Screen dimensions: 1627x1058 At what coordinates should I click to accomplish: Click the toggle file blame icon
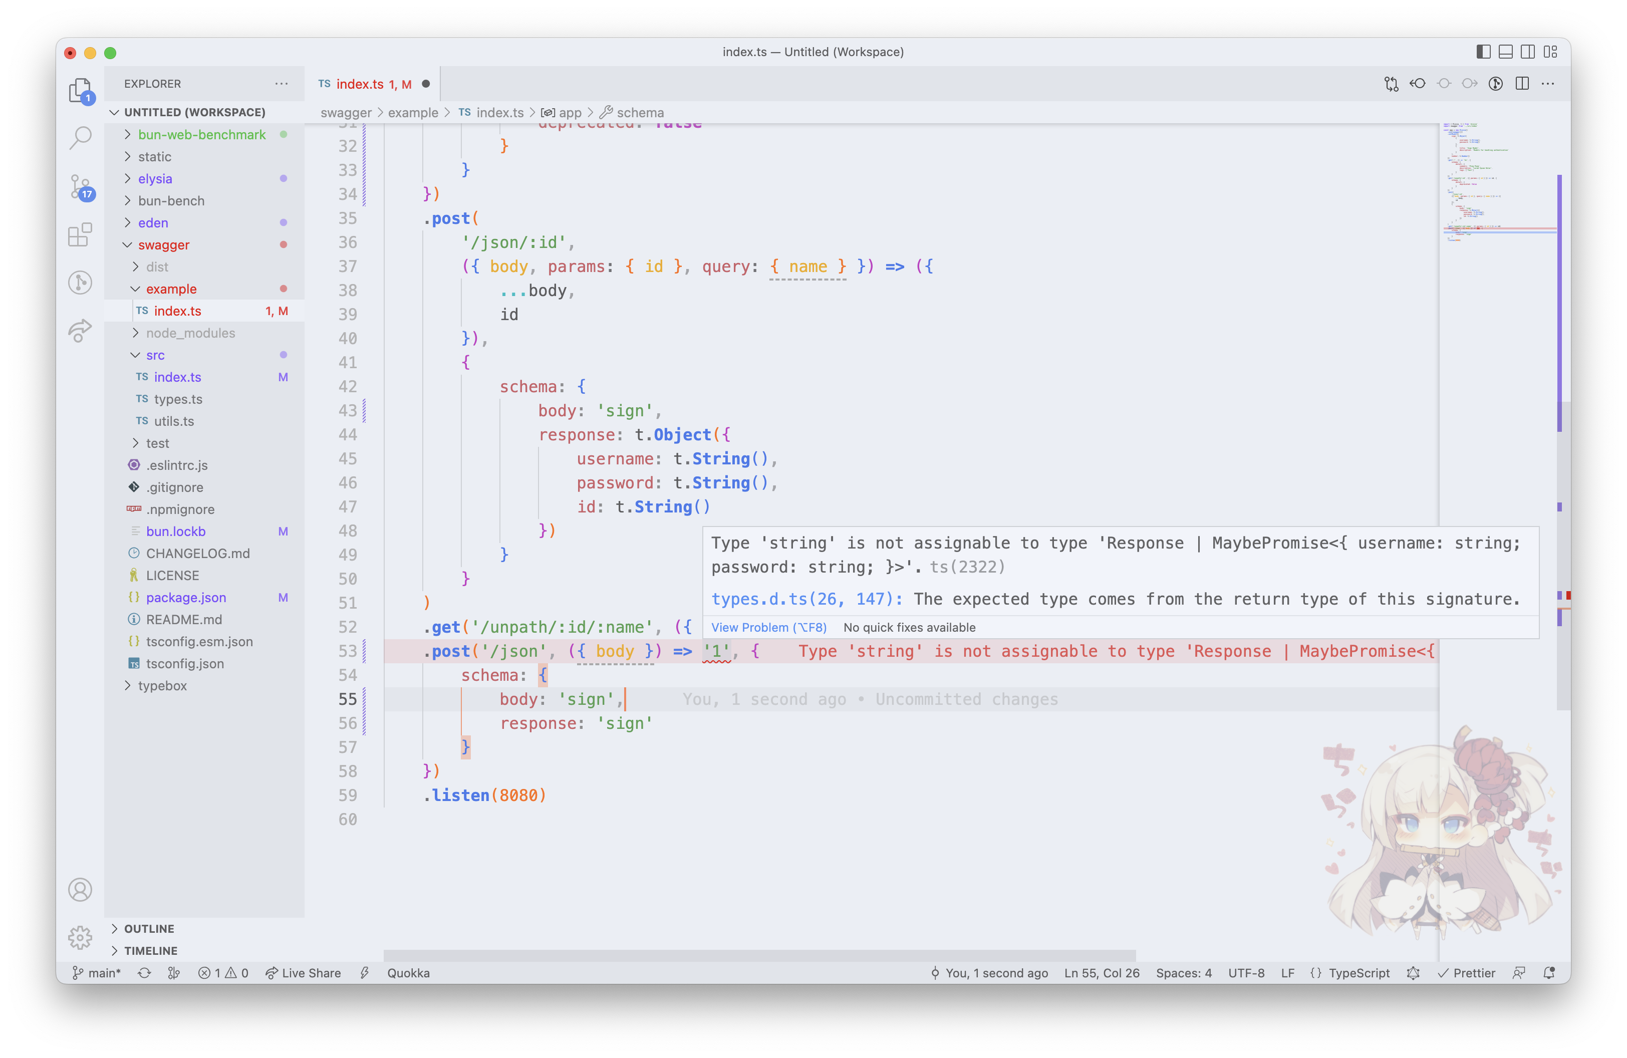click(x=1496, y=83)
